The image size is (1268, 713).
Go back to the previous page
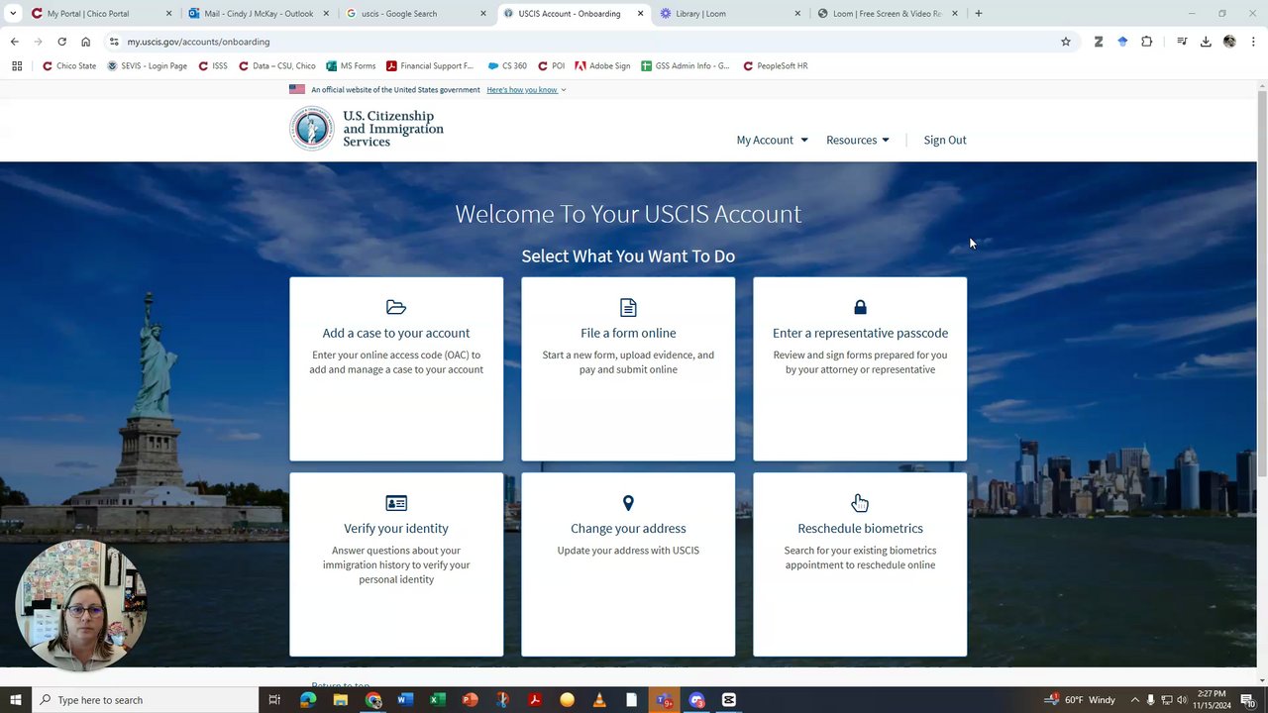pos(14,42)
